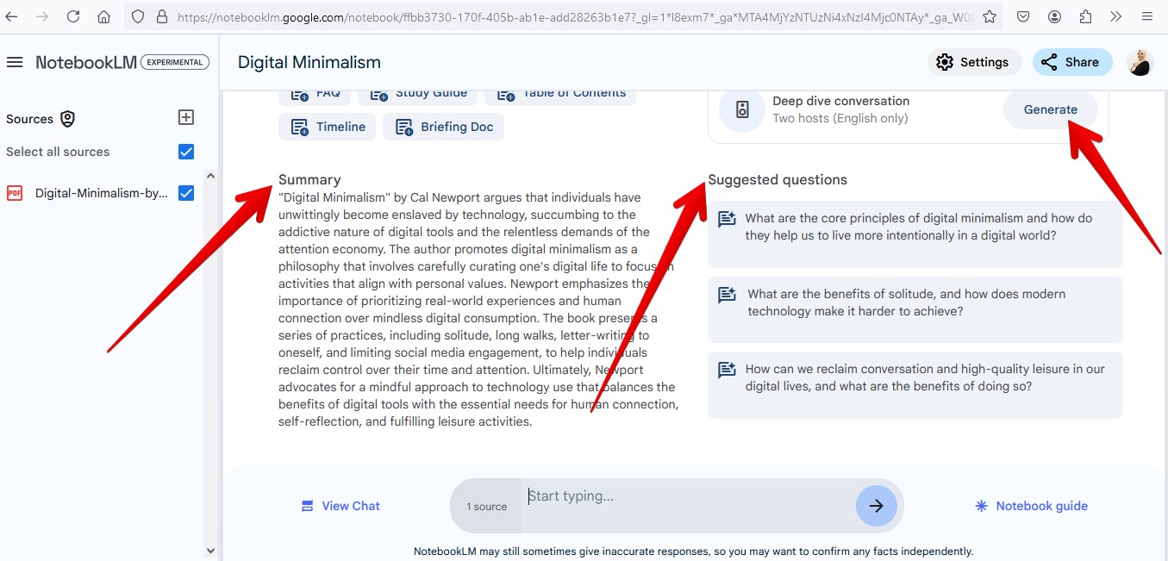
Task: Open the NotebookLM hamburger menu
Action: click(15, 62)
